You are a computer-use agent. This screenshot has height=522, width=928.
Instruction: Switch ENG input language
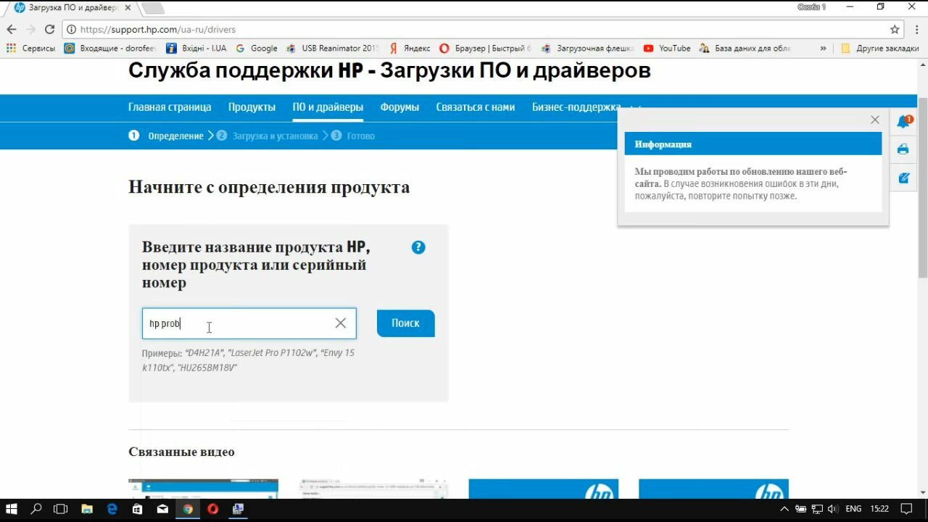tap(853, 509)
